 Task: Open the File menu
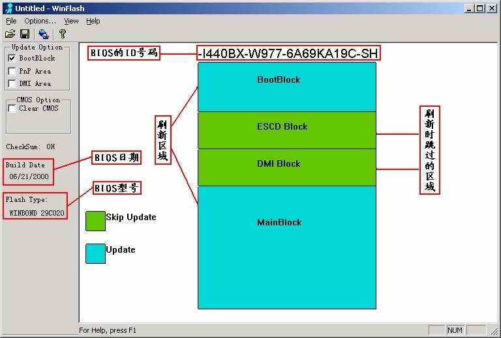[x=11, y=21]
